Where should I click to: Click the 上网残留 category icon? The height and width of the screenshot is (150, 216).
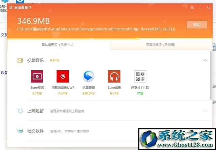(x=20, y=111)
